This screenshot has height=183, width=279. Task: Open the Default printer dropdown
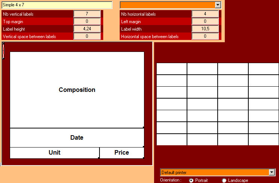pos(272,172)
